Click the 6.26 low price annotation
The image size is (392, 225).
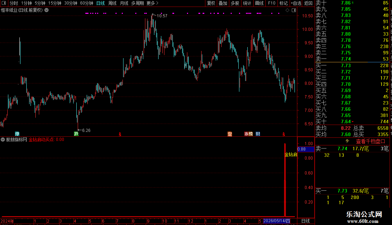[86, 130]
